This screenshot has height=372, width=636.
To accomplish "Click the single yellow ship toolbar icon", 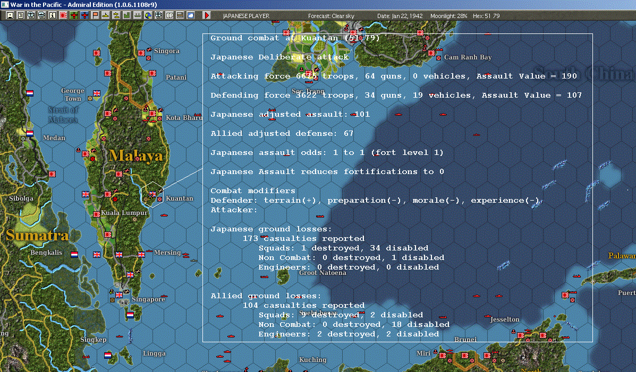I will click(105, 15).
